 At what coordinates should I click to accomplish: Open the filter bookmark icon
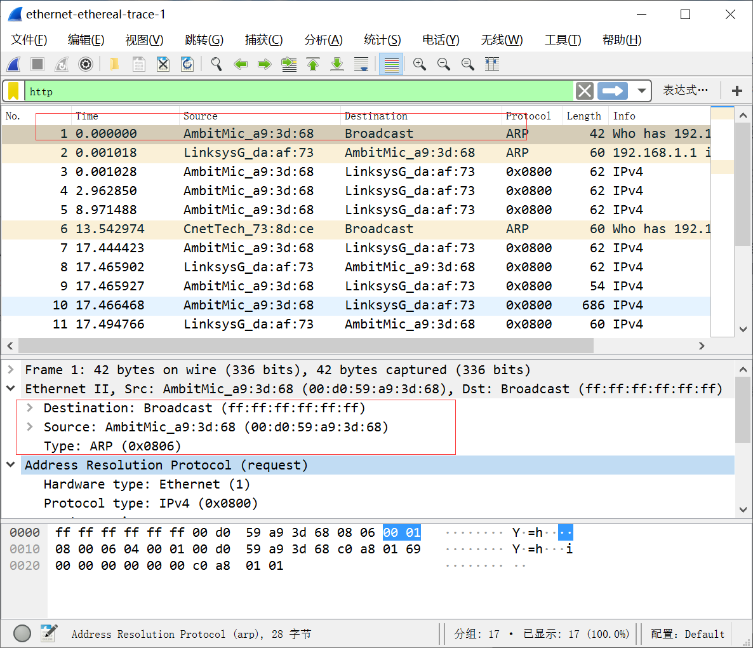click(13, 91)
